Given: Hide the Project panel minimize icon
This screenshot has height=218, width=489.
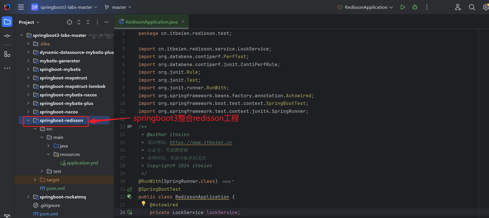Looking at the screenshot, I should tap(106, 22).
